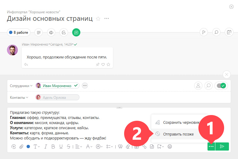Toggle underline formatting
The image size is (238, 159).
coord(61,147)
